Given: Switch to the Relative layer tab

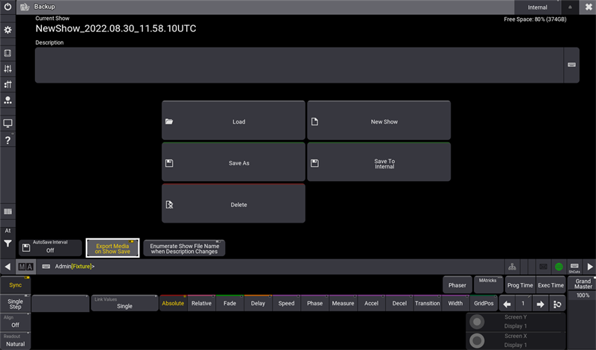Looking at the screenshot, I should click(x=201, y=303).
